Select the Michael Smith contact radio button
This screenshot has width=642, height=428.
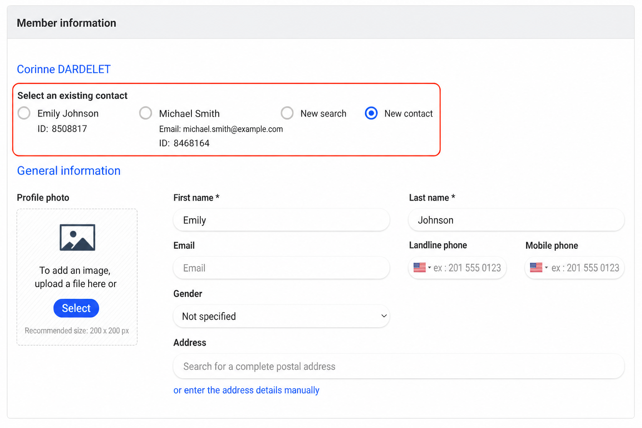145,113
